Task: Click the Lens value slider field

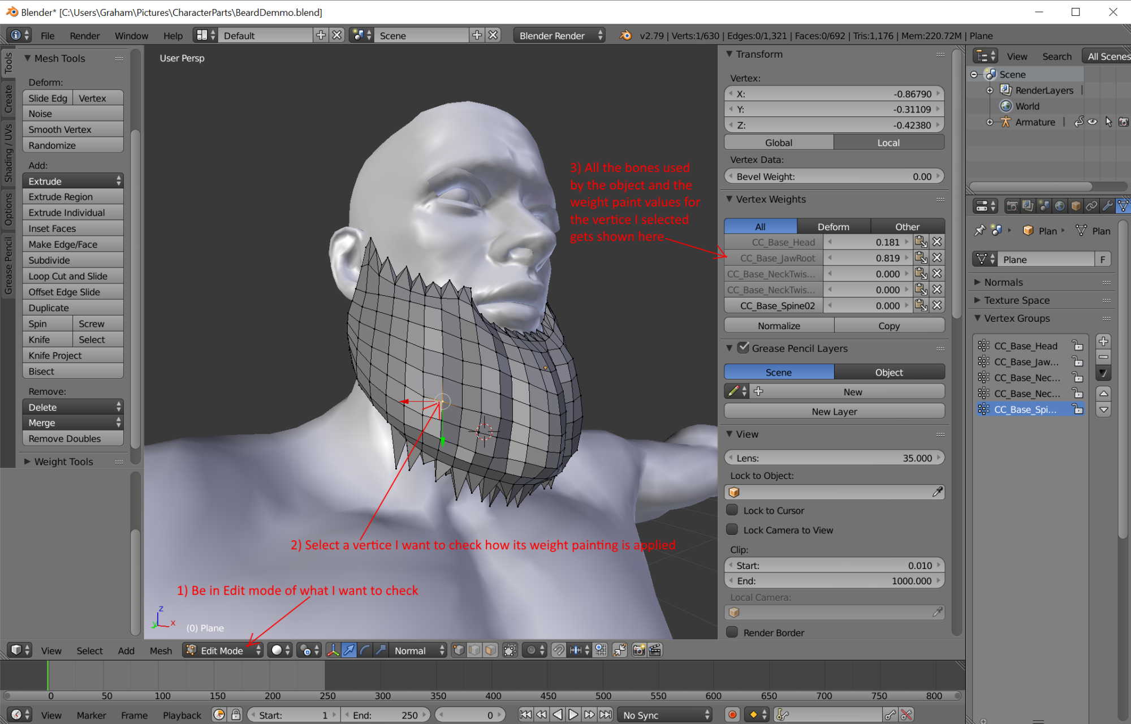Action: (834, 458)
